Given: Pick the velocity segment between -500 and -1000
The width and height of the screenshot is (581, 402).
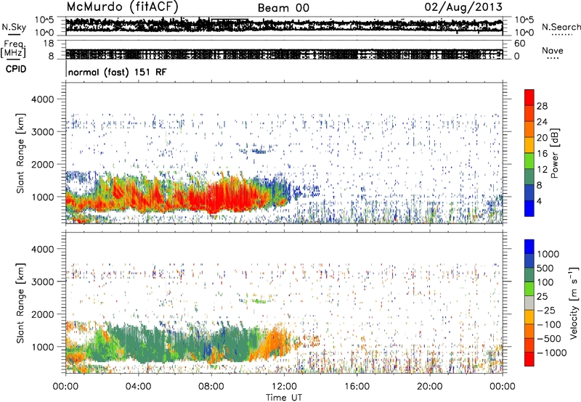Looking at the screenshot, I should click(529, 345).
